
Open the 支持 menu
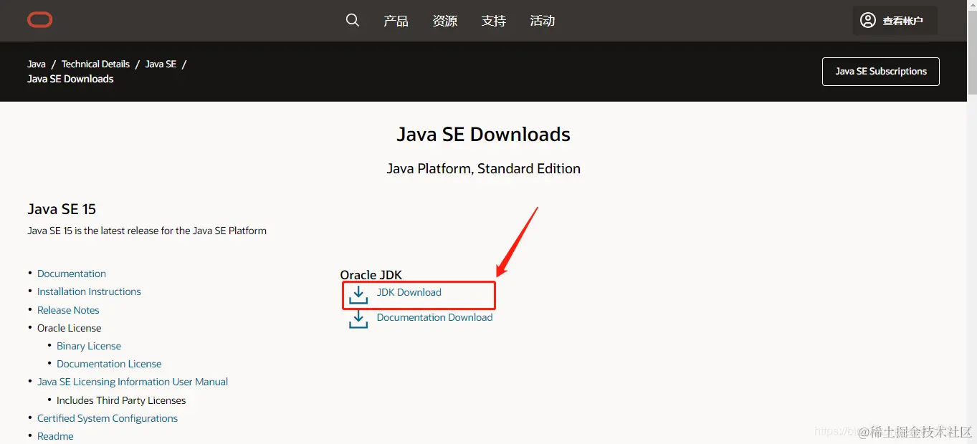[493, 21]
